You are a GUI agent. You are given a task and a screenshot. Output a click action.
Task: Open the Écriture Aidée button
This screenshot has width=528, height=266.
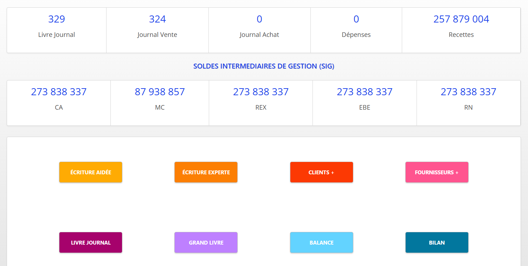(x=91, y=172)
